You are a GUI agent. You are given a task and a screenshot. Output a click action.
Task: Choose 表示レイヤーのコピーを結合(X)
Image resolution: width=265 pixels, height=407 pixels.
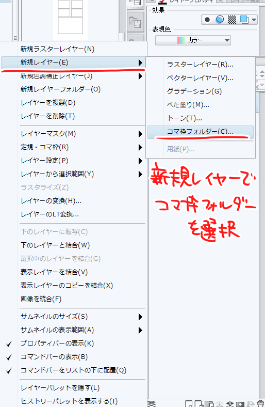[74, 286]
